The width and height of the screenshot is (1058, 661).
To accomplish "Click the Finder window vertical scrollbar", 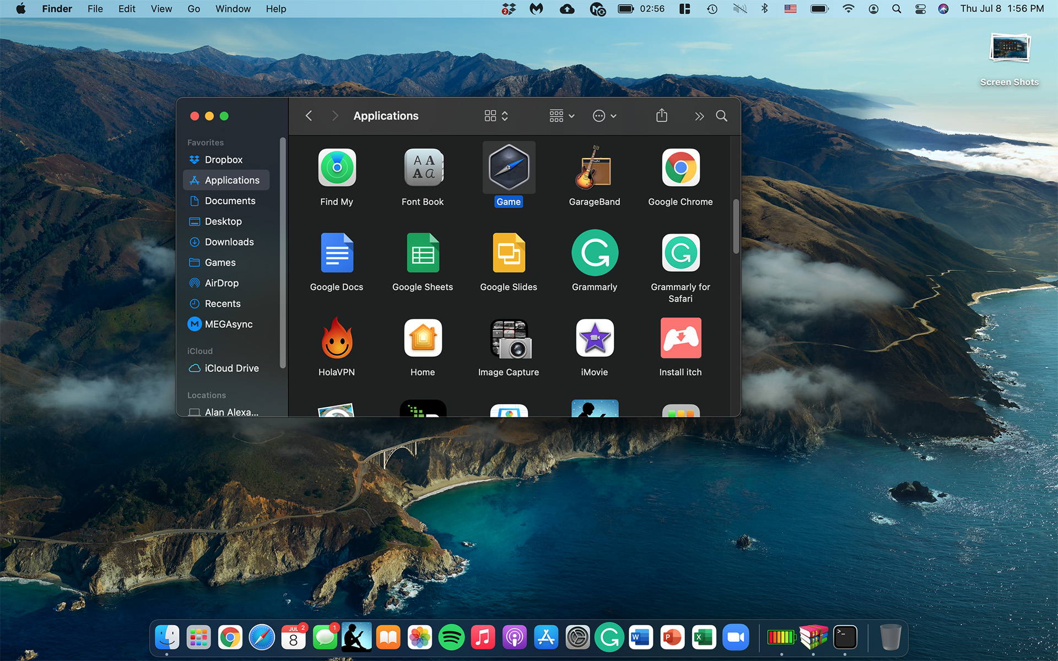I will (736, 226).
